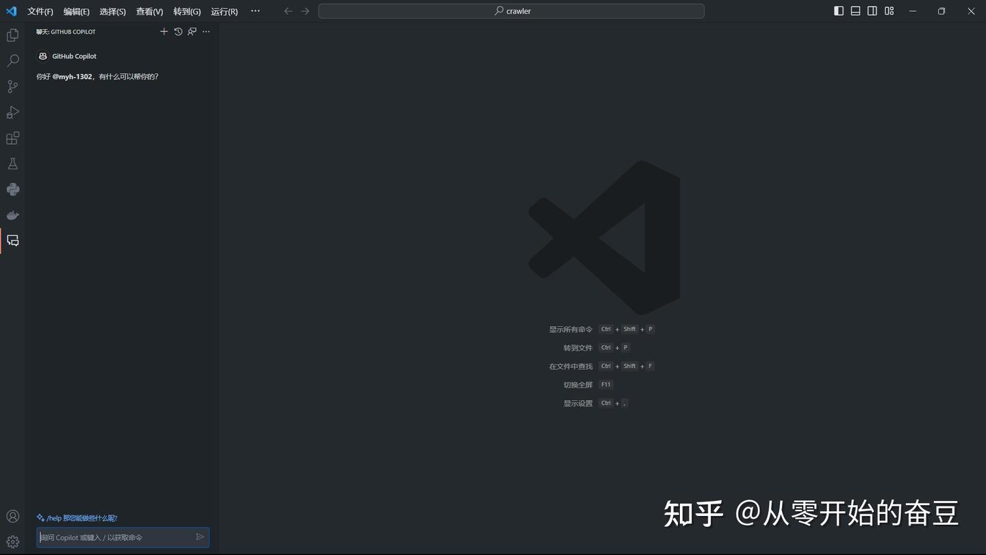Start a new Copilot chat session
986x555 pixels.
pos(164,32)
